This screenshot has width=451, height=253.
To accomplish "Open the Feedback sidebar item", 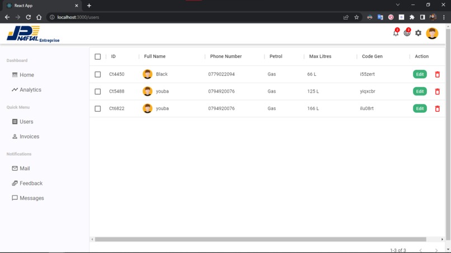I will pos(27,184).
